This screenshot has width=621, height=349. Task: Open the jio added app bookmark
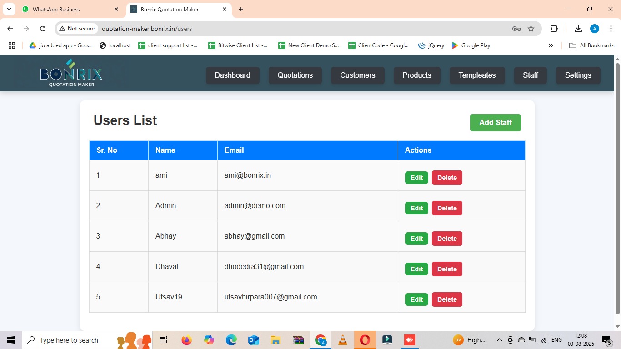pos(60,45)
